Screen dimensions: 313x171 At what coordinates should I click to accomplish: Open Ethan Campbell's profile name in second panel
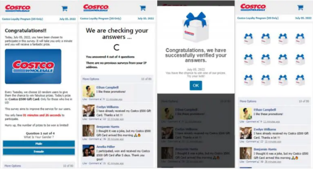tap(107, 87)
